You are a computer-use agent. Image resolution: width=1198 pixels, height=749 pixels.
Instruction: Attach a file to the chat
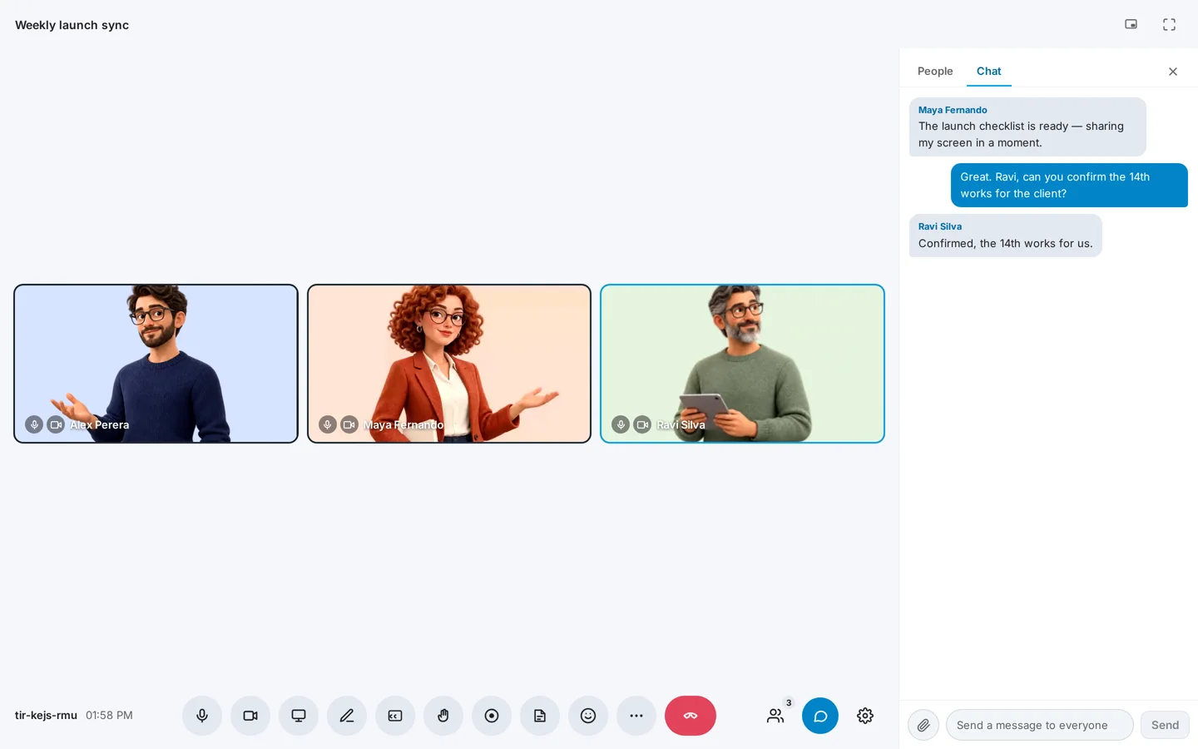click(923, 725)
